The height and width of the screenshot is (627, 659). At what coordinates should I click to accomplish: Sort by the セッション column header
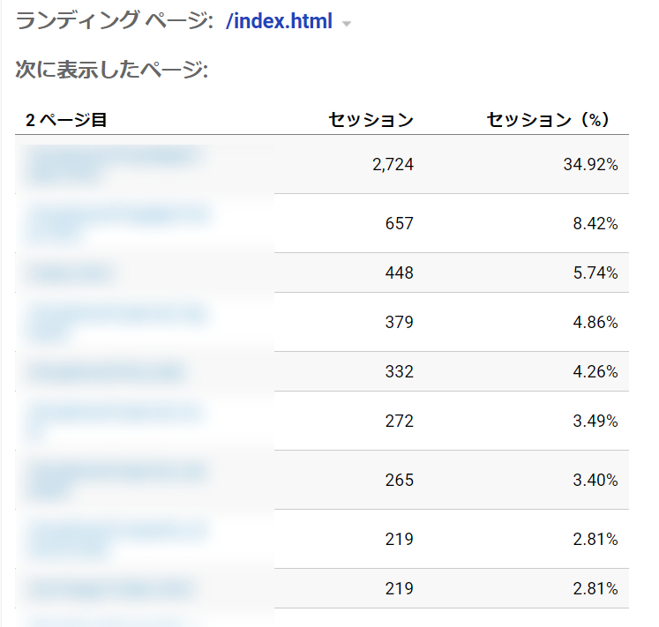click(x=371, y=120)
